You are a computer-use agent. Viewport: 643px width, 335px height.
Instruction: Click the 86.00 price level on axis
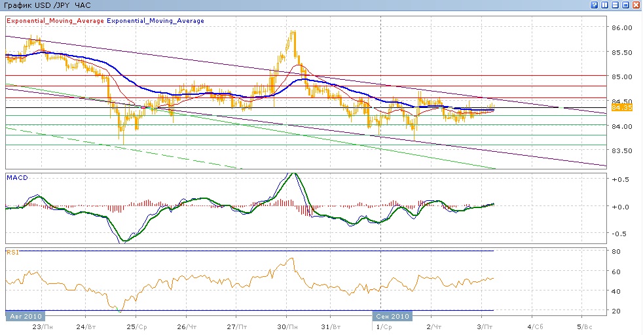click(621, 28)
